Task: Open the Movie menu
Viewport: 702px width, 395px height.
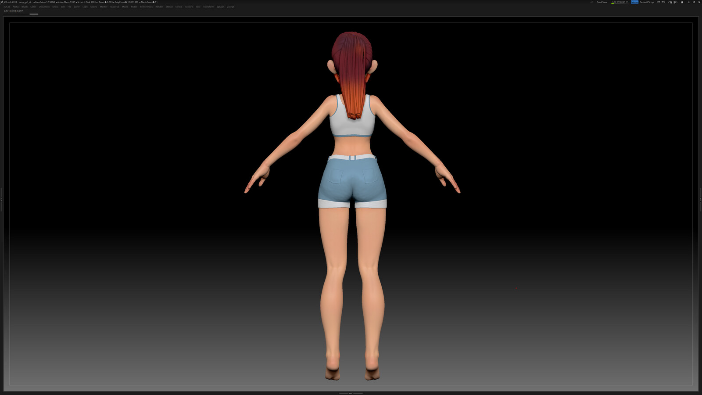Action: pos(125,7)
